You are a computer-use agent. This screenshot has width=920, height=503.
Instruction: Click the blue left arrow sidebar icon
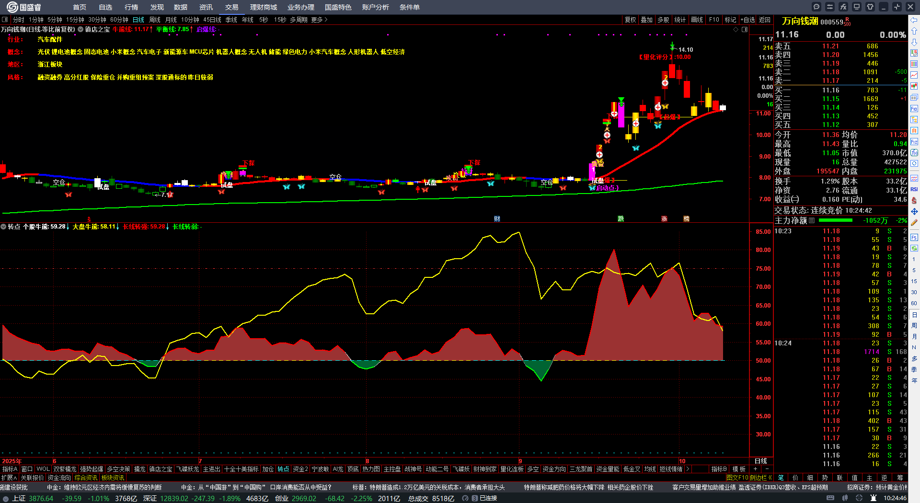click(914, 20)
